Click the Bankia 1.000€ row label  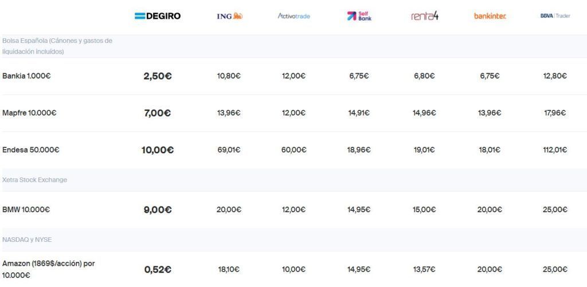(x=26, y=76)
